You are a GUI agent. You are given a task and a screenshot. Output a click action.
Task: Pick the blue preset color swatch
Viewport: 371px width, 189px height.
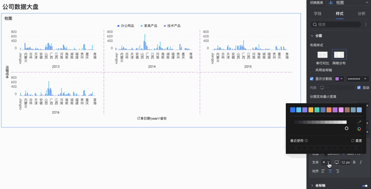click(293, 110)
